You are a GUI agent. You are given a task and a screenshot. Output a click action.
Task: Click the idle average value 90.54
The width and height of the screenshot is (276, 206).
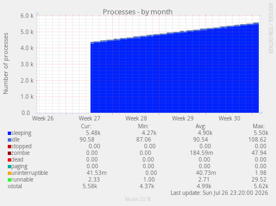[x=200, y=139]
